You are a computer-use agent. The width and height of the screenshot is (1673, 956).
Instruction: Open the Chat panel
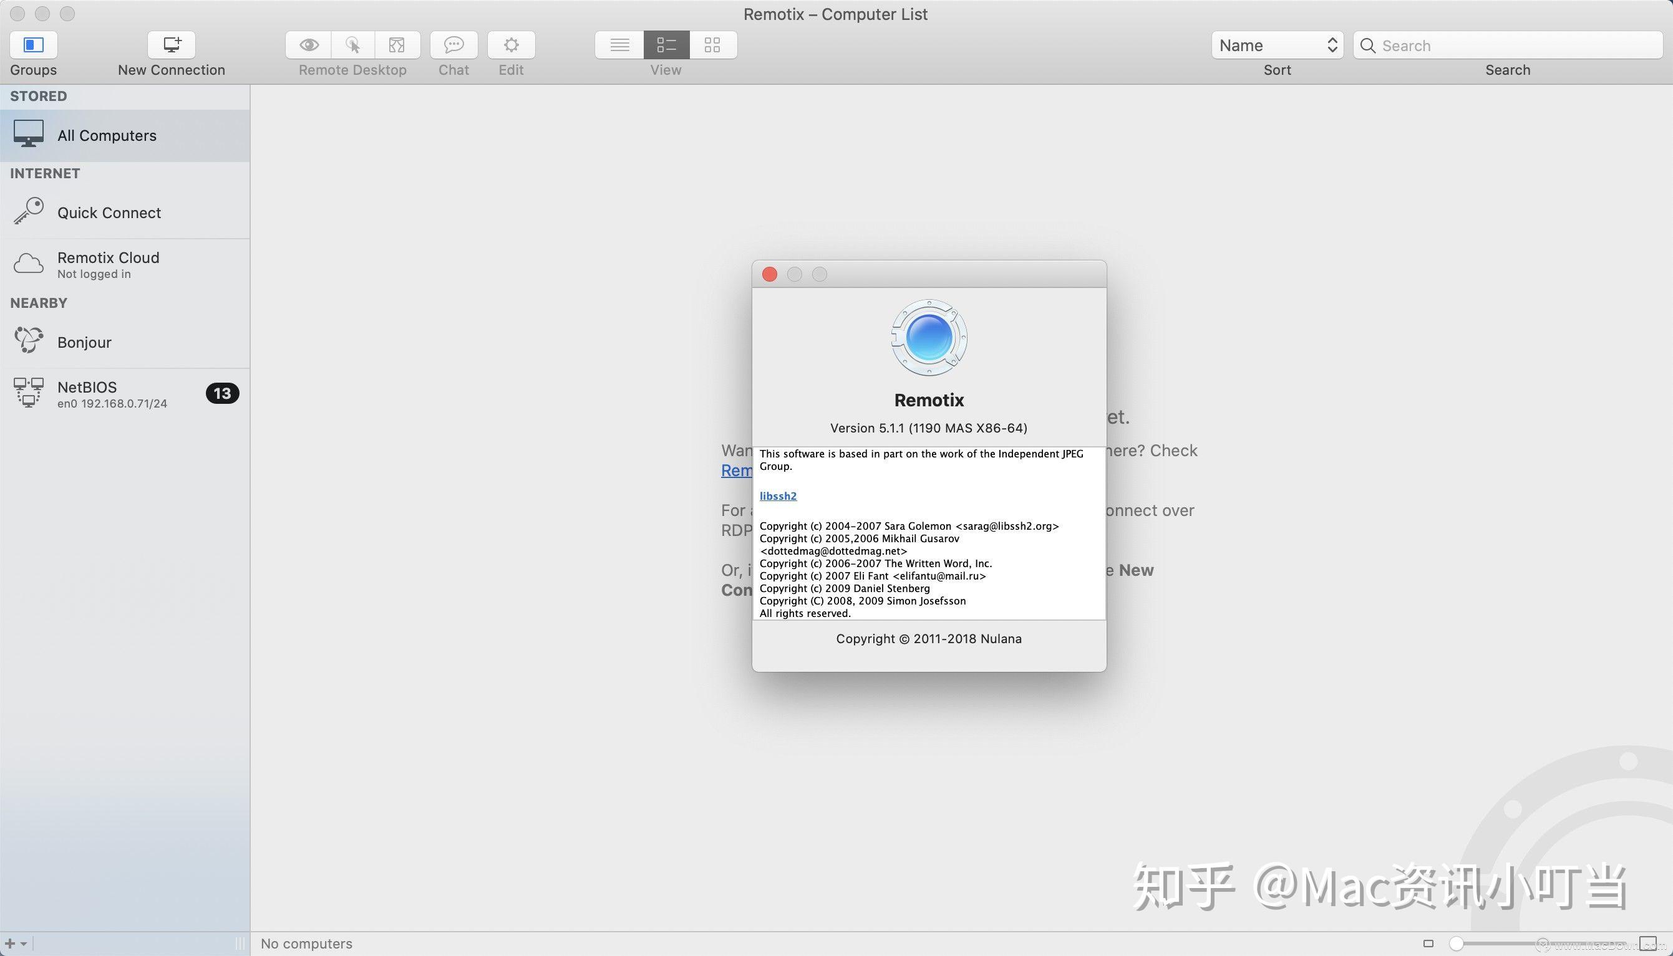(453, 45)
